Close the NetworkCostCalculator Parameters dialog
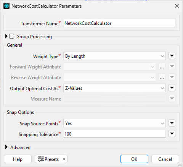Image resolution: width=183 pixels, height=167 pixels. coord(177,6)
